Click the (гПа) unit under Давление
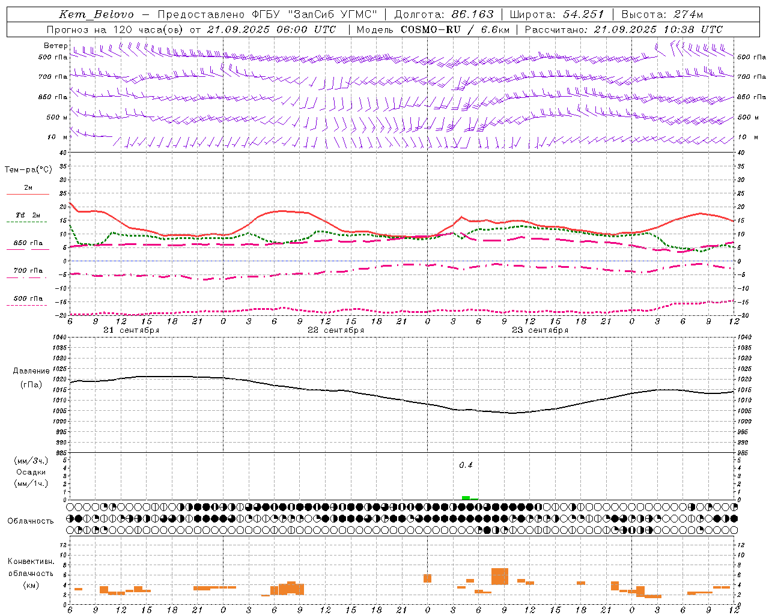 coord(31,385)
